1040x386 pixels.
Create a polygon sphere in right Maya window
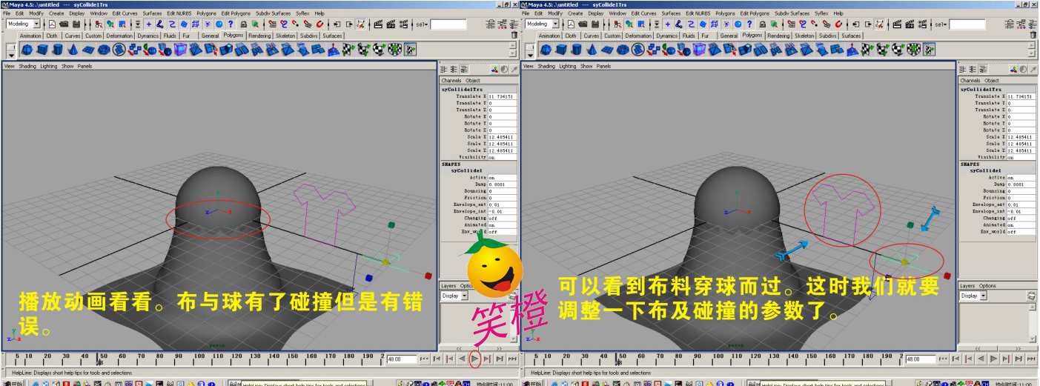547,50
